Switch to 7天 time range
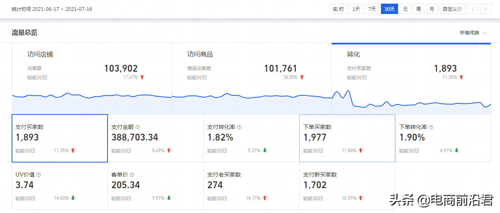500x213 pixels. pos(372,9)
